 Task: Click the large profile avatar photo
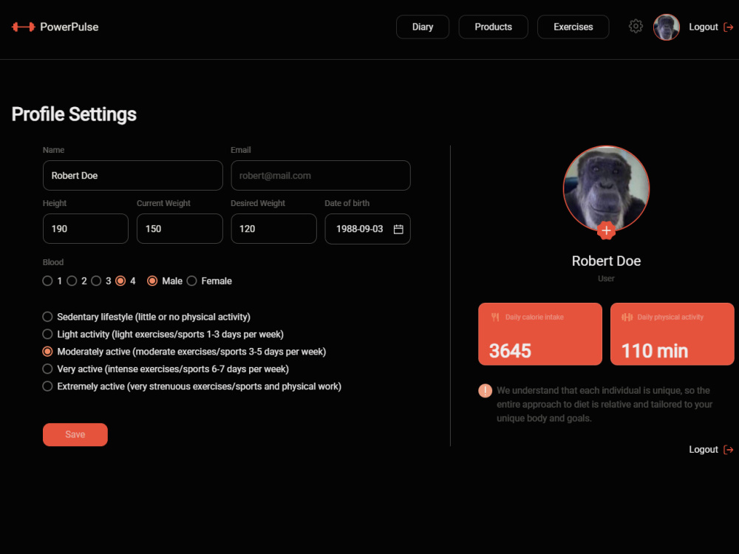point(606,188)
